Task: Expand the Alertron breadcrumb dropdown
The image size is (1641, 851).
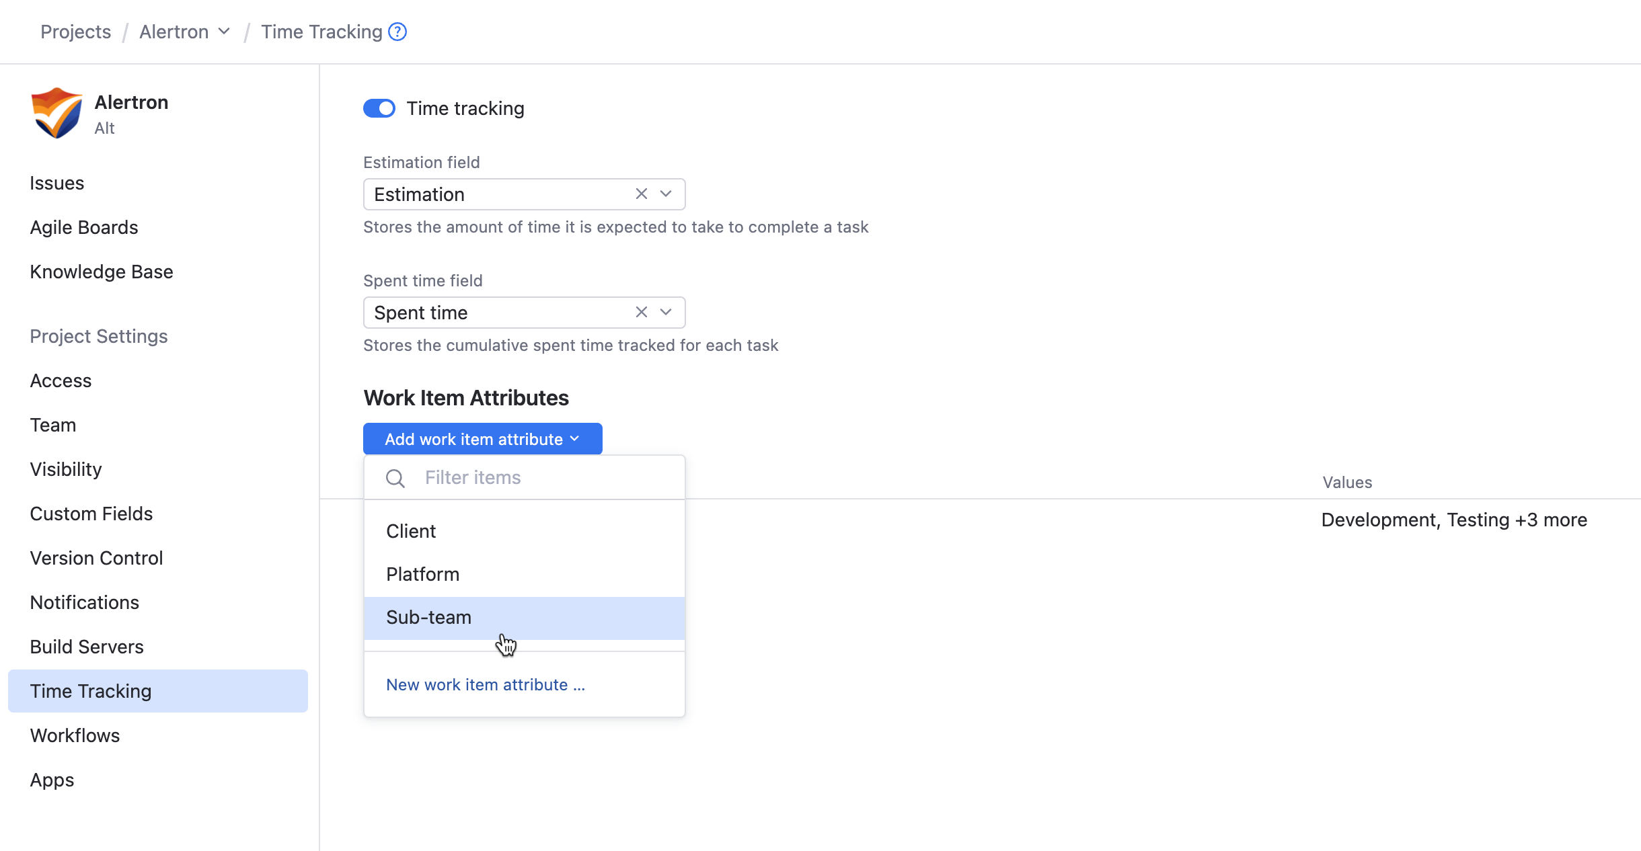Action: pos(225,32)
